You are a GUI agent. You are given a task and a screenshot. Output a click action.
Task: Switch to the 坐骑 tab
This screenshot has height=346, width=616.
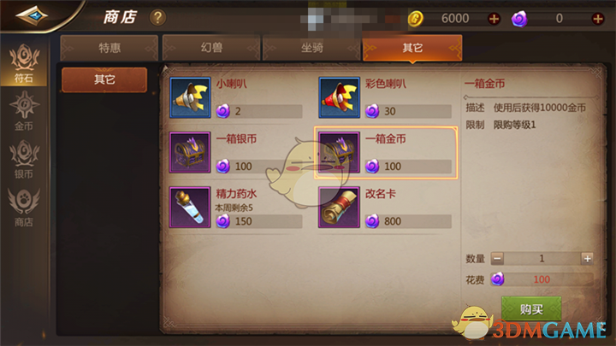point(311,48)
